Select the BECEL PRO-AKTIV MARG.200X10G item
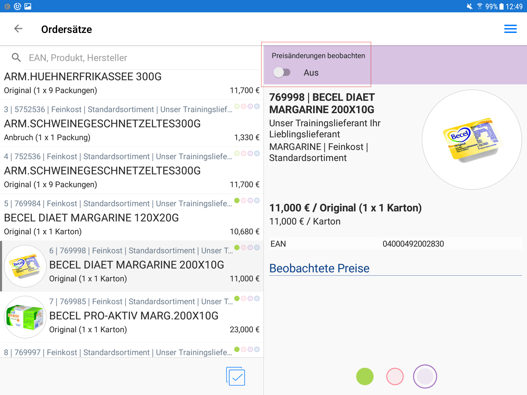 click(x=134, y=316)
